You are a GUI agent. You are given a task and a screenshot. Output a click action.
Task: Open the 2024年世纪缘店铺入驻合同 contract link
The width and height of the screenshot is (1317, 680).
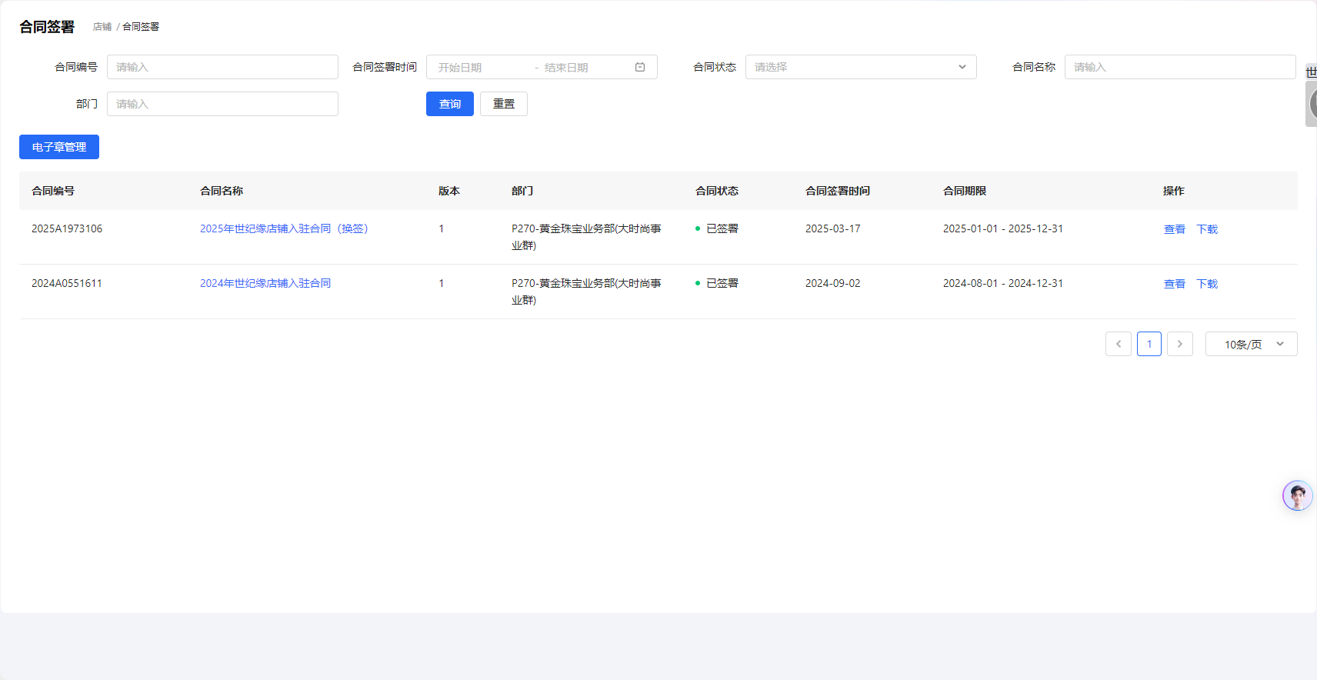tap(265, 283)
